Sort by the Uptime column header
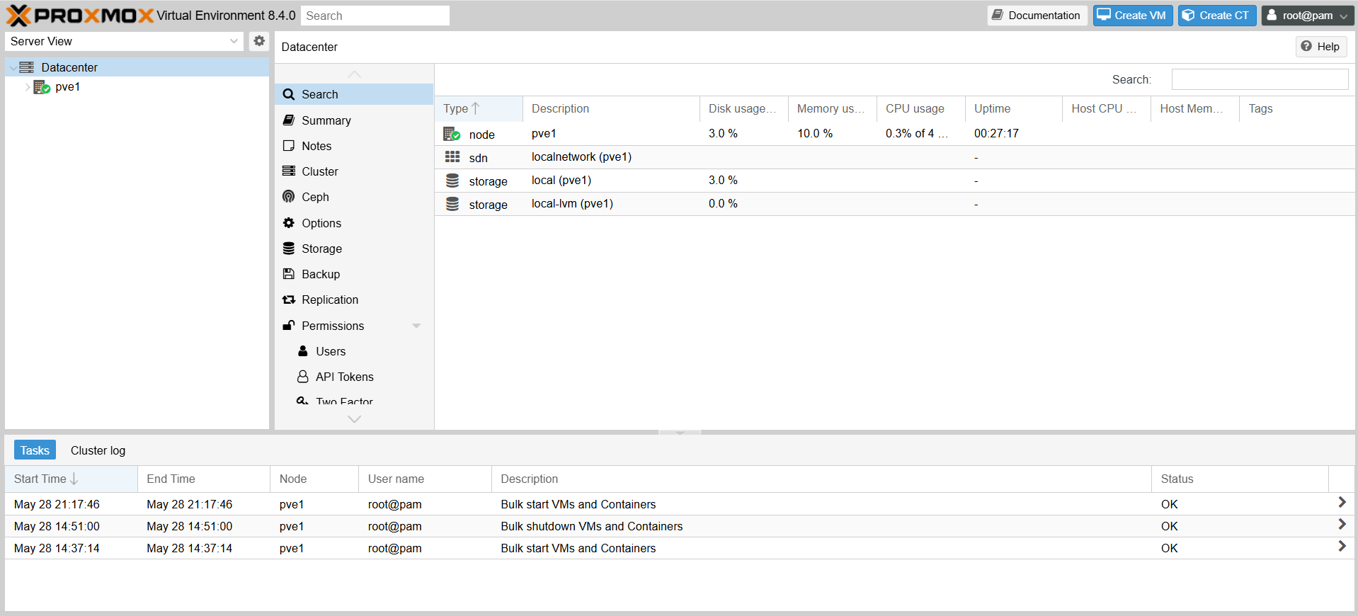Image resolution: width=1358 pixels, height=616 pixels. tap(1013, 108)
